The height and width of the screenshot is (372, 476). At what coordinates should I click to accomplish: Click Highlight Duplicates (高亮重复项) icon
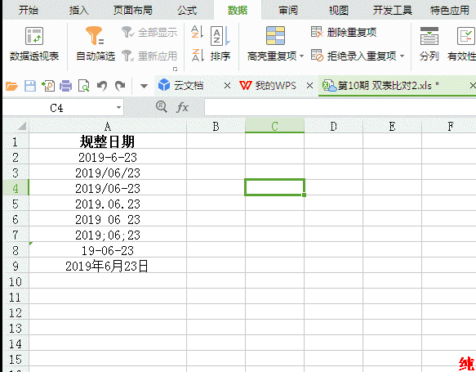pos(275,35)
